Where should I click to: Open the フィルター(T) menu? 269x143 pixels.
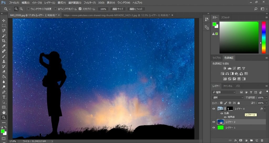click(x=90, y=3)
